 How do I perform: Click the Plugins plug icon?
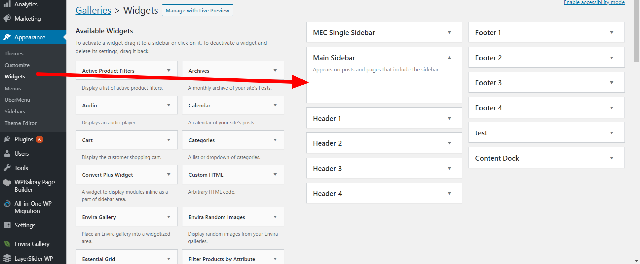point(7,139)
